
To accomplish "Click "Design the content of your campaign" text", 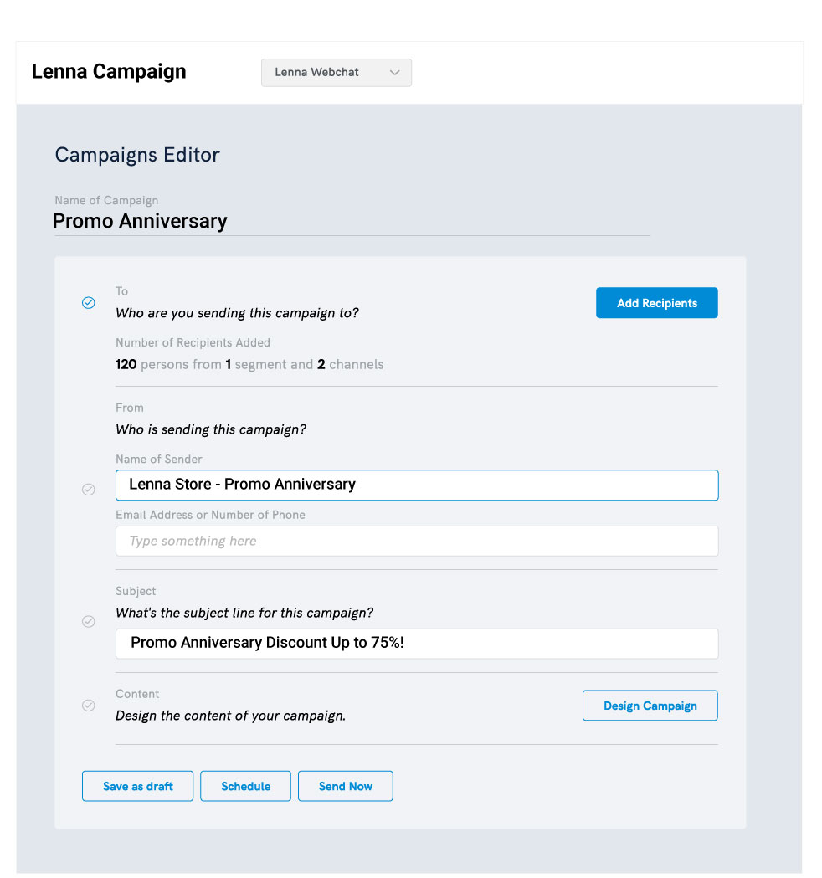I will 230,716.
